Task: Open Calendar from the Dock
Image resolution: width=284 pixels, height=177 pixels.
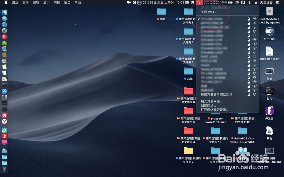Action: pyautogui.click(x=4, y=61)
